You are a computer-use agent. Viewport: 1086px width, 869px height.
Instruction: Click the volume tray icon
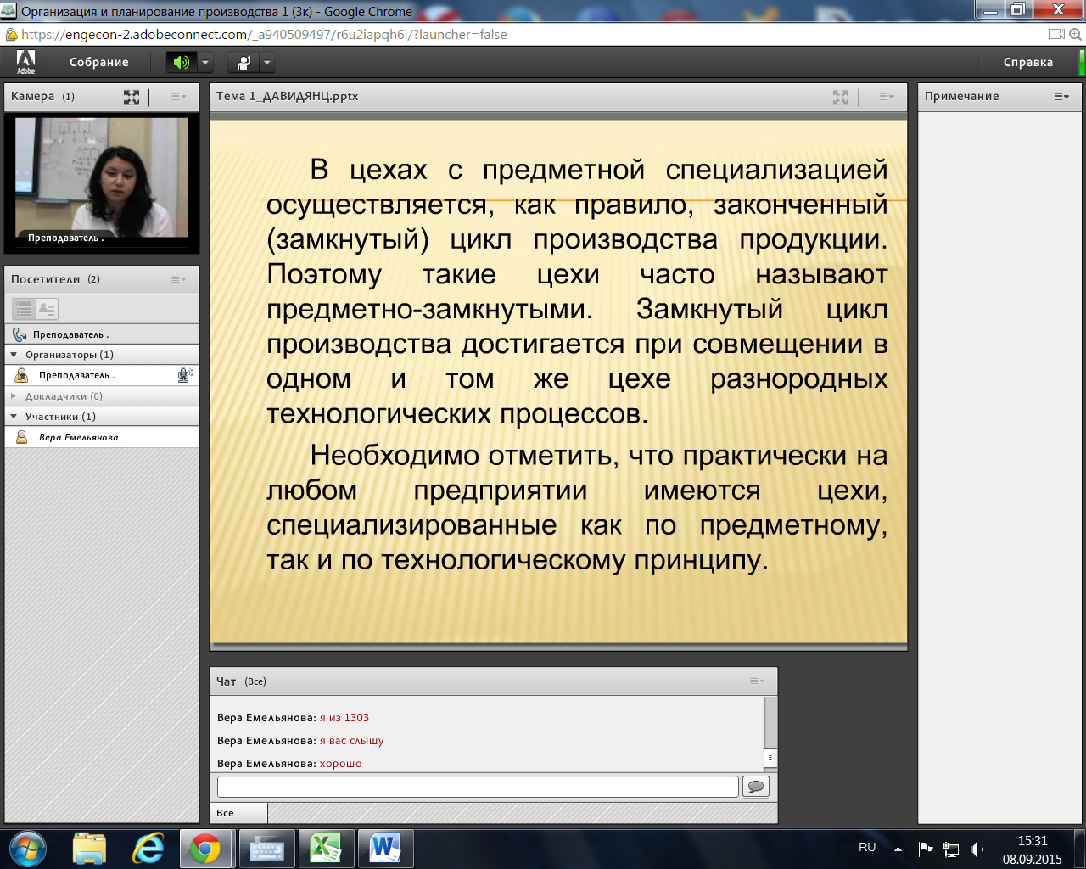tap(977, 849)
